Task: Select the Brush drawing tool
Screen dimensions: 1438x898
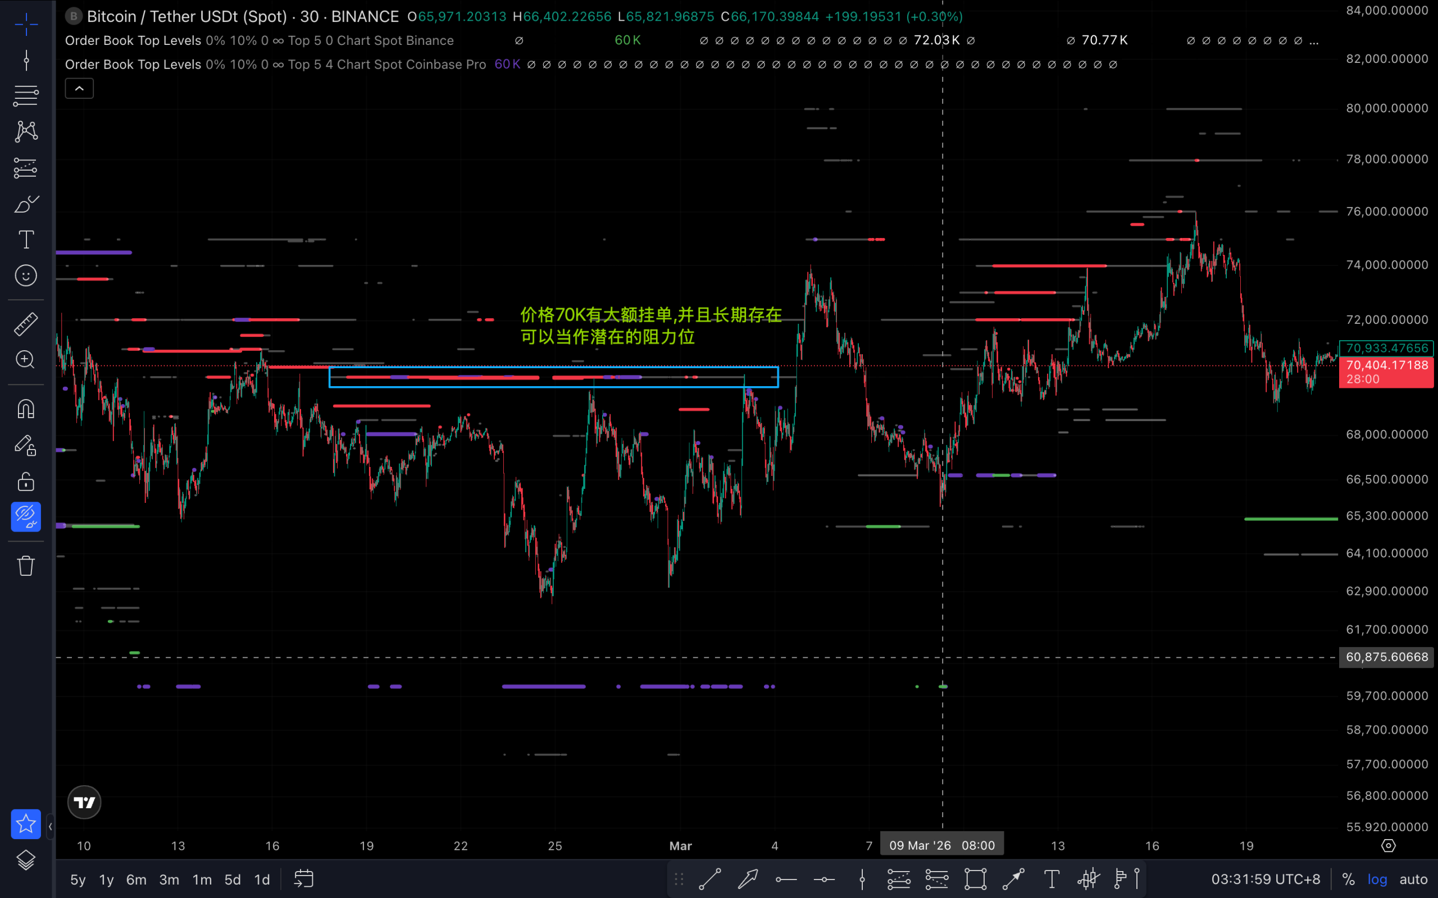Action: (26, 204)
